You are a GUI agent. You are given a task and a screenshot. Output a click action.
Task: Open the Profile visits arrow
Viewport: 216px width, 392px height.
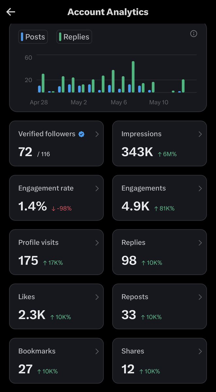coord(97,243)
